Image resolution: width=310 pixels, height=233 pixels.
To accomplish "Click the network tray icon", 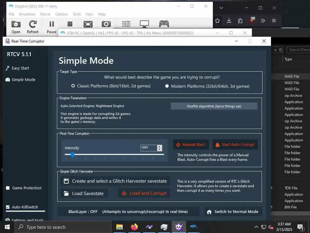I will click(264, 227).
